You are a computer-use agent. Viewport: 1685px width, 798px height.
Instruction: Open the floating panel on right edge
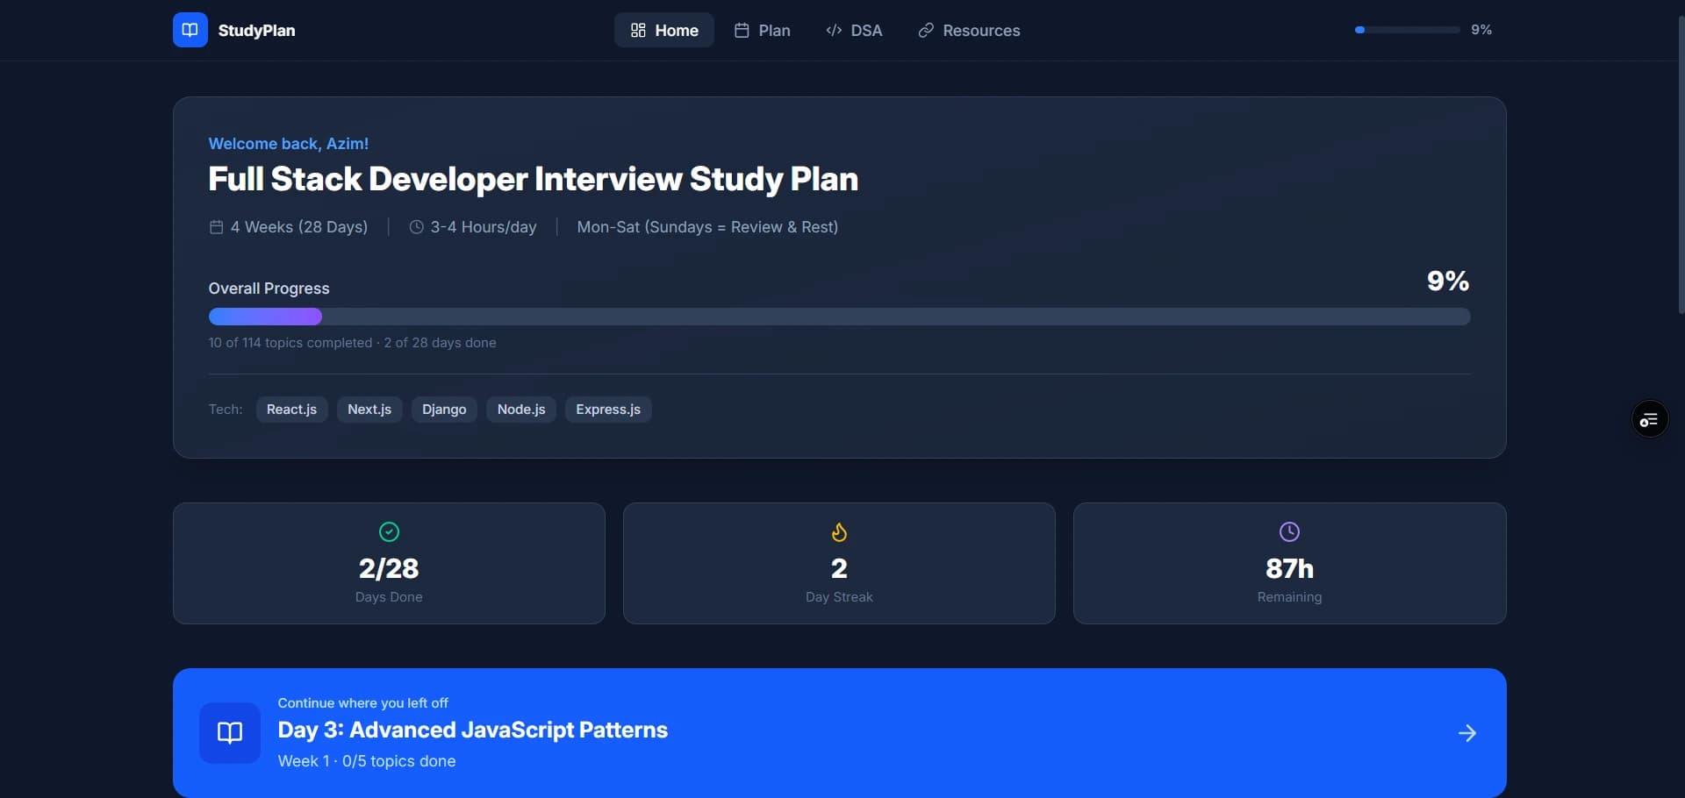tap(1649, 418)
